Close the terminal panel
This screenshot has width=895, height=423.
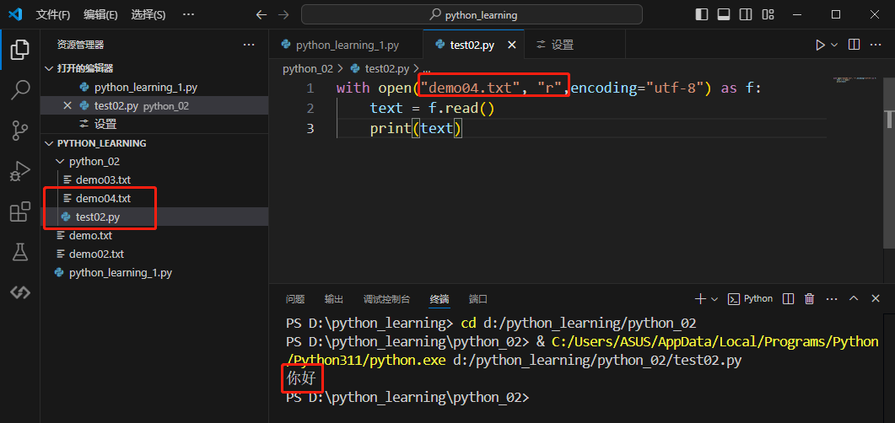[876, 299]
